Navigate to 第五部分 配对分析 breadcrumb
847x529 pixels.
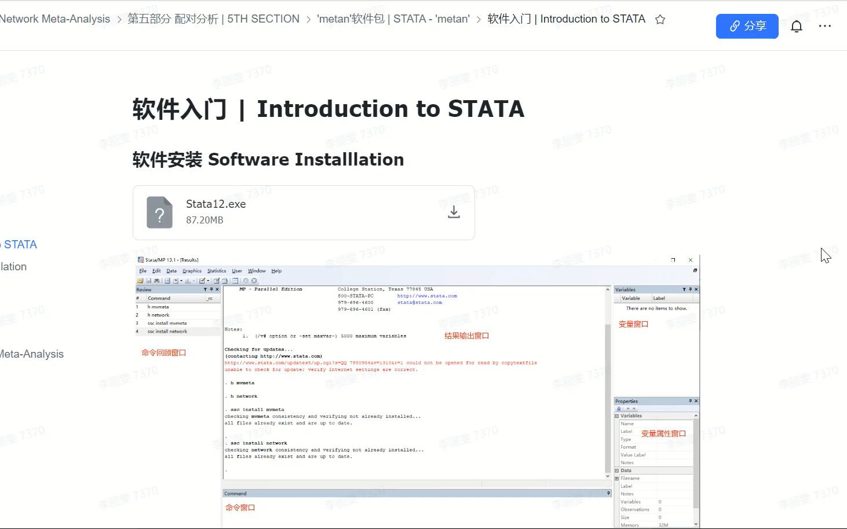[213, 19]
